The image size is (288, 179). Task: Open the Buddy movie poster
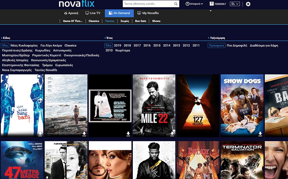(x=198, y=160)
